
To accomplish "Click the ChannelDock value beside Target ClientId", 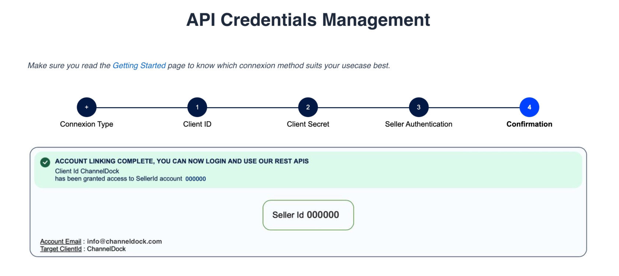I will click(106, 249).
